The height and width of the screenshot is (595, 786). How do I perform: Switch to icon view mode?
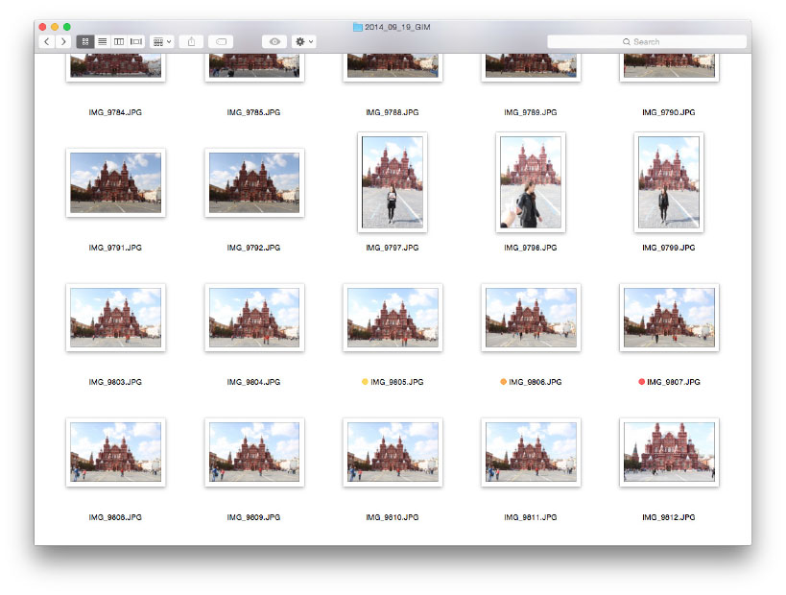85,42
